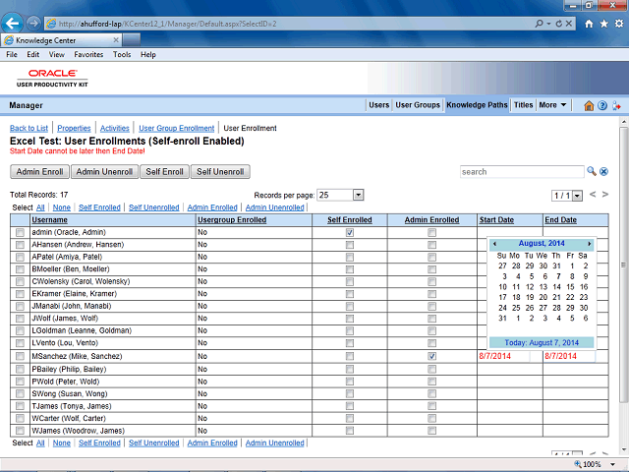629x472 pixels.
Task: Open the browser Tools gear icon
Action: point(619,24)
